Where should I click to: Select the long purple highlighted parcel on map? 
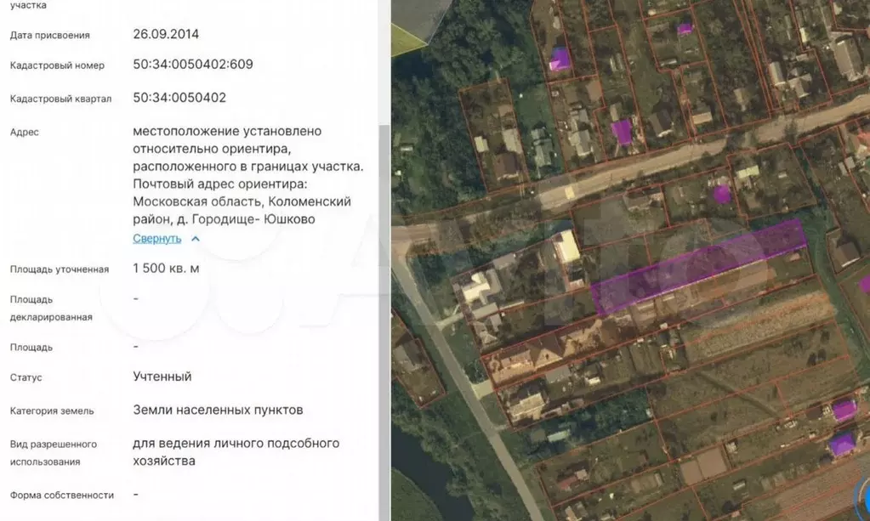[698, 267]
